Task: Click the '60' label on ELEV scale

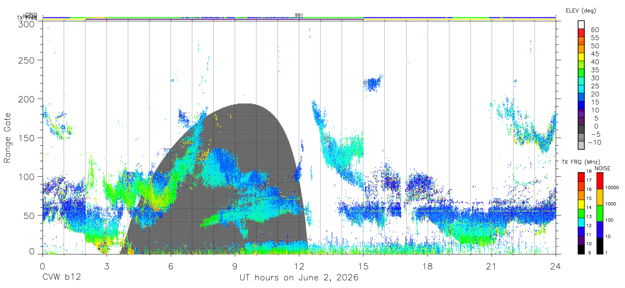Action: coord(594,30)
